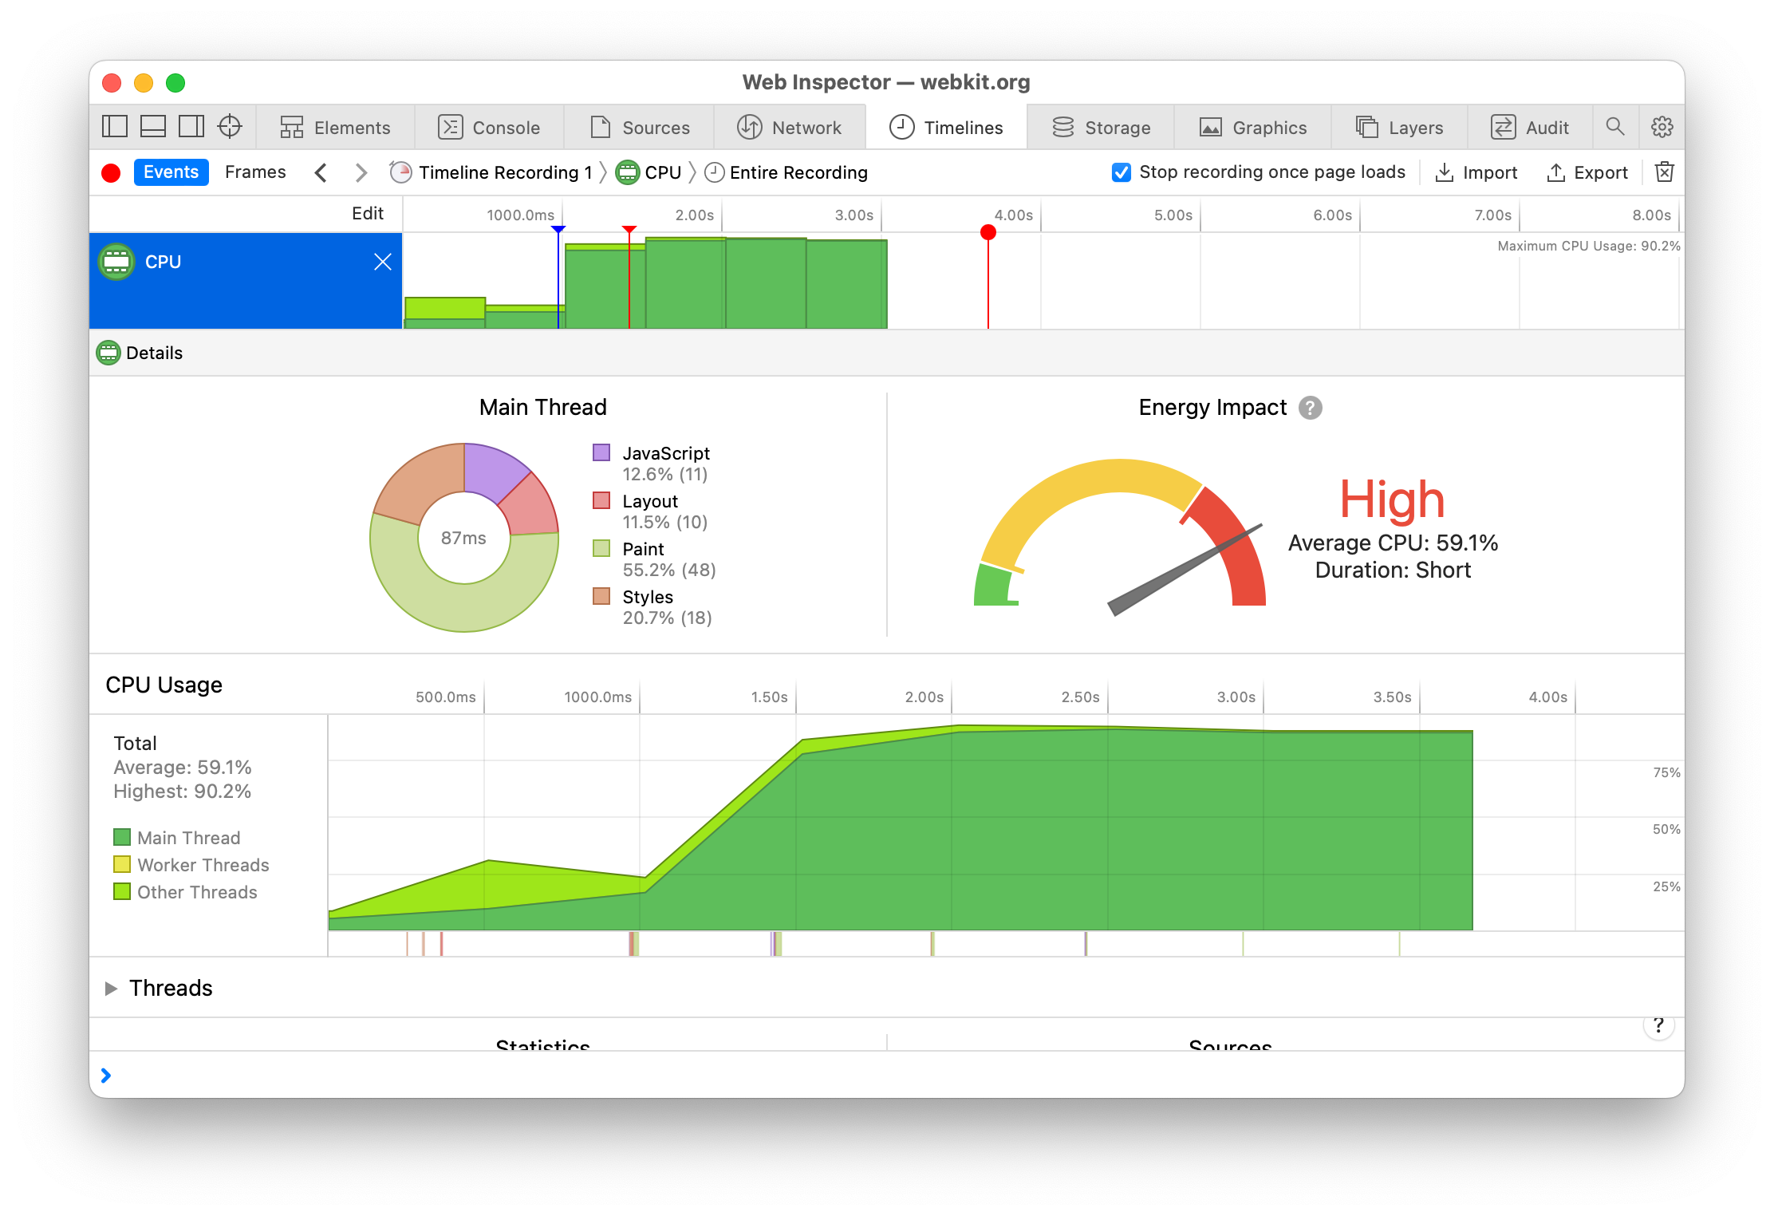The image size is (1774, 1216).
Task: Switch to Frames view mode
Action: coord(255,172)
